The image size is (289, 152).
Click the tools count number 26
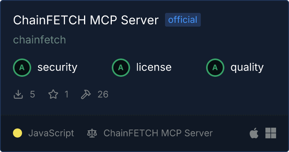[x=103, y=94]
